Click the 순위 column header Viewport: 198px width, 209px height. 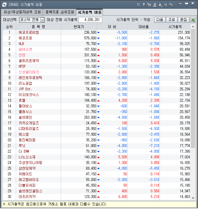pyautogui.click(x=9, y=27)
